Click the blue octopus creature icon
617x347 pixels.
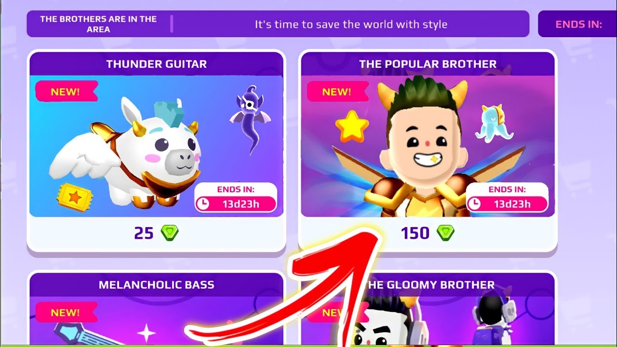click(x=494, y=123)
